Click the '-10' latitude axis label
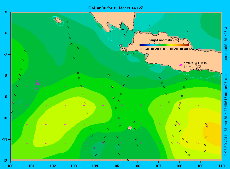The height and width of the screenshot is (169, 230). 4,118
